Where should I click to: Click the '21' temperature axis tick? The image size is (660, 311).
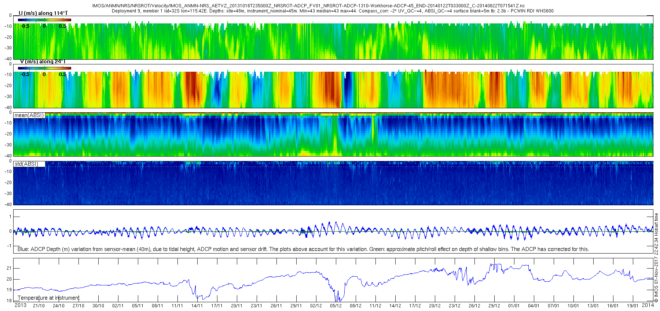(x=9, y=268)
